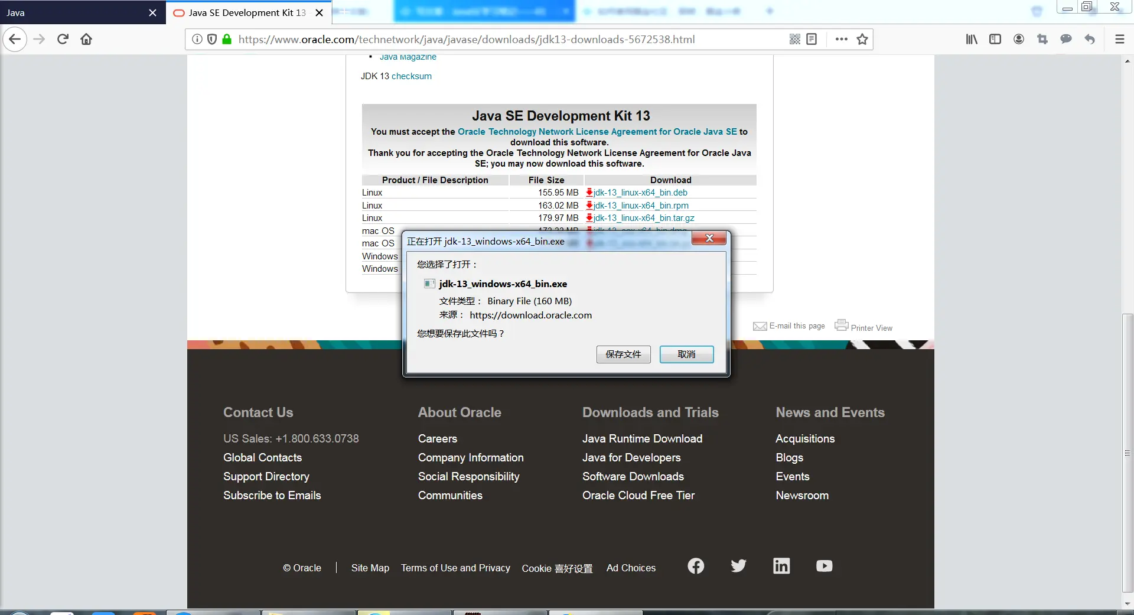Open Oracle's YouTube channel
This screenshot has height=615, width=1134.
pos(825,566)
